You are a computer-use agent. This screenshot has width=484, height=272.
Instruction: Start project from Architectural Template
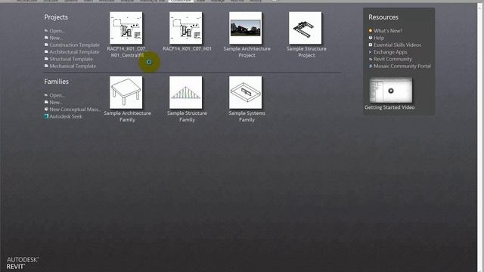coord(74,52)
